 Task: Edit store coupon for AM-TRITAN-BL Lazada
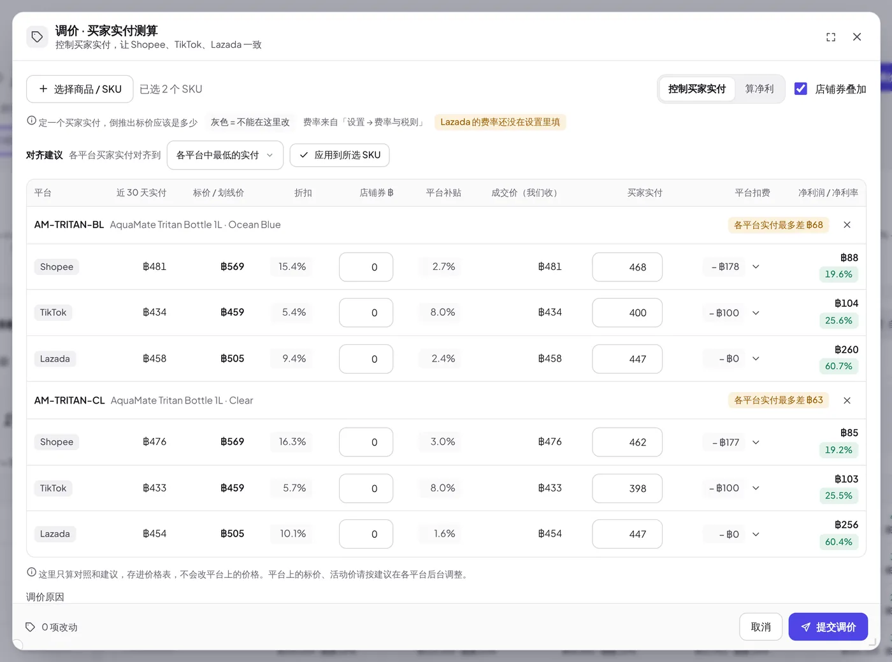(x=366, y=359)
